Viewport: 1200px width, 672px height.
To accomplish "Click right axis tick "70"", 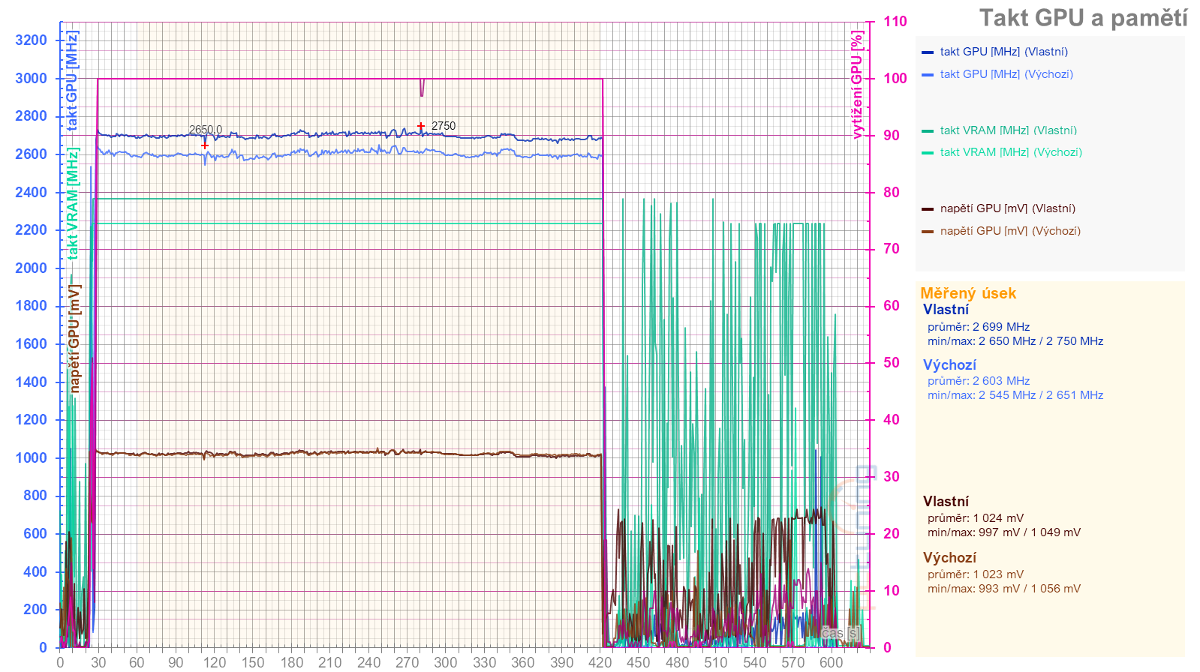I will [x=891, y=249].
